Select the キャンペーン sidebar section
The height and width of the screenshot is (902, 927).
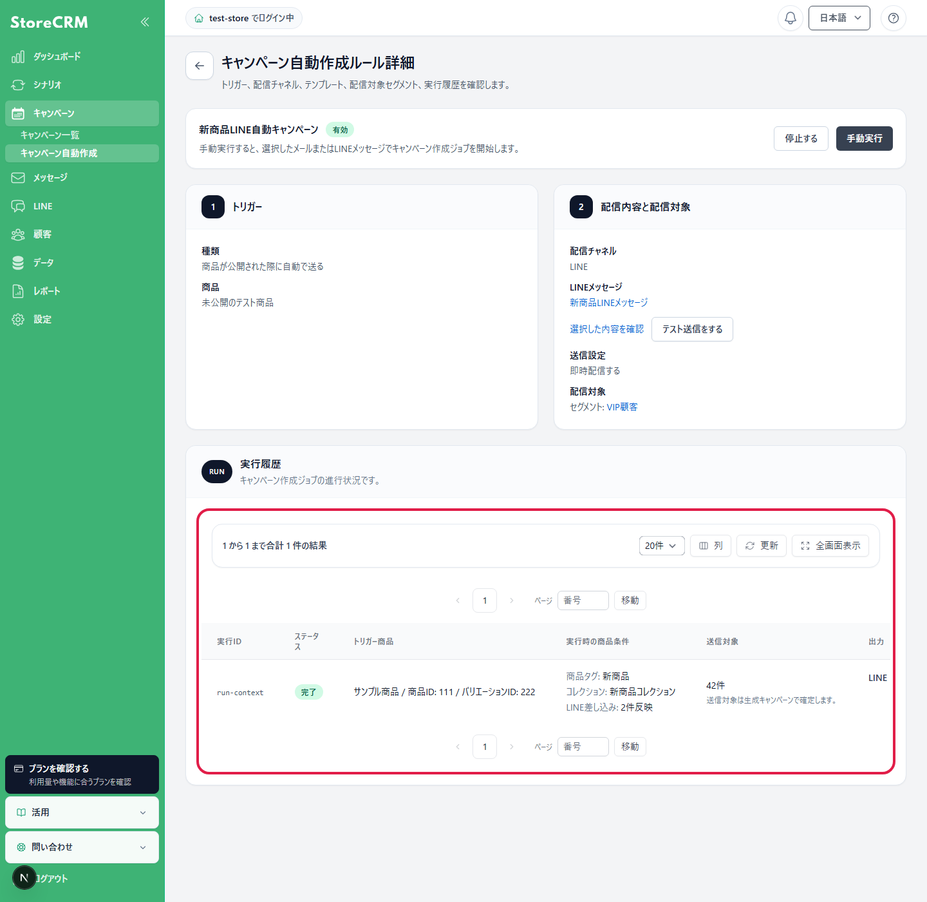coord(82,113)
